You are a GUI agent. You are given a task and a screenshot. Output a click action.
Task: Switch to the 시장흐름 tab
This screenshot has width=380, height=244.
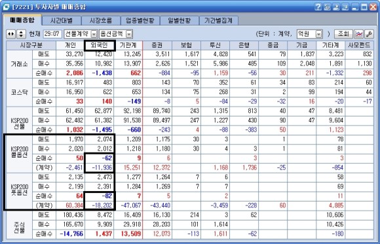[101, 20]
